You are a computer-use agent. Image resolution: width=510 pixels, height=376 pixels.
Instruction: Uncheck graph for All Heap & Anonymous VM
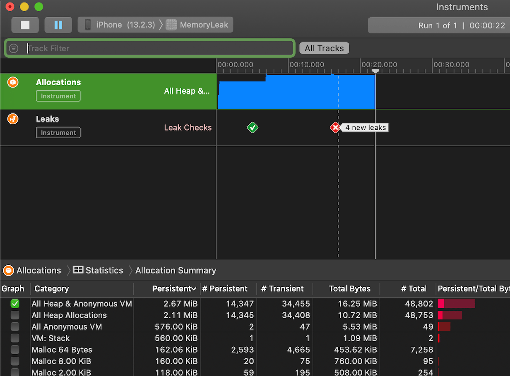click(x=15, y=304)
